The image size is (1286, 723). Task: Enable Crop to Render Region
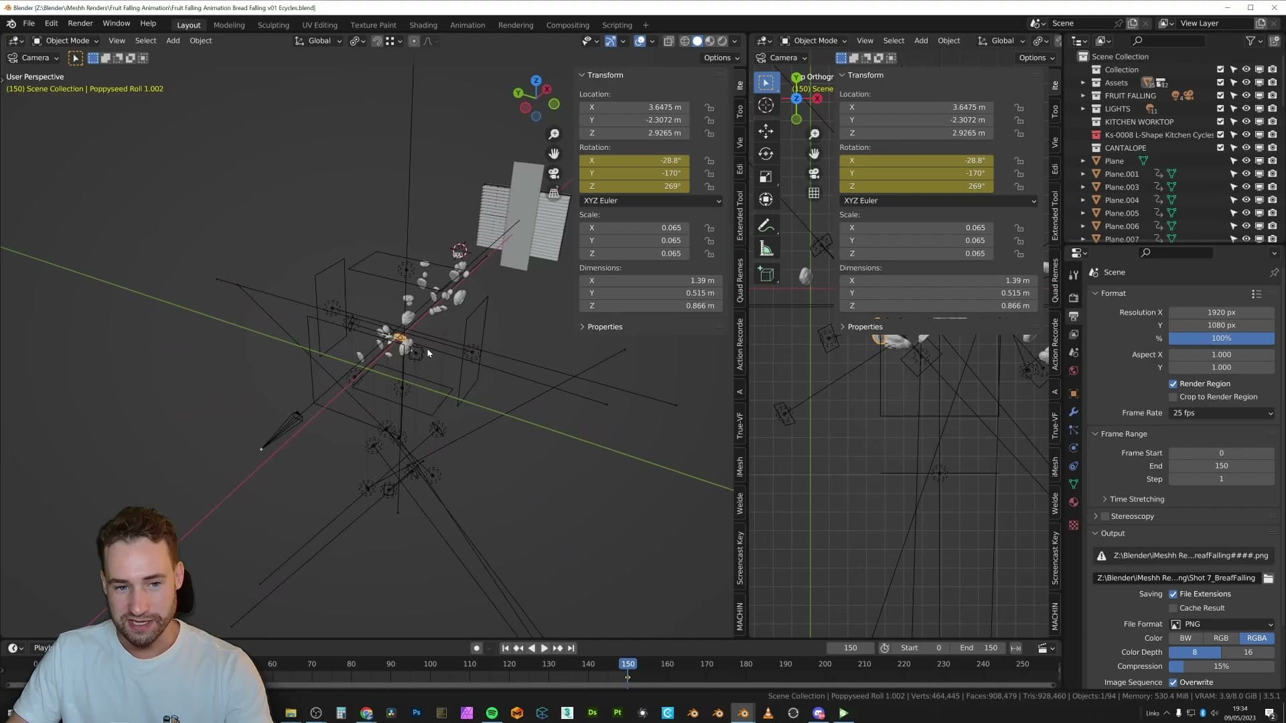1173,397
